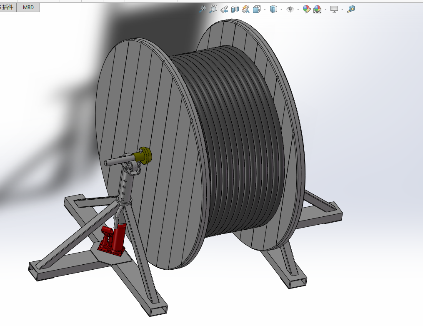Open Dynamic Annotation Views
Image resolution: width=423 pixels, height=326 pixels.
(x=245, y=9)
